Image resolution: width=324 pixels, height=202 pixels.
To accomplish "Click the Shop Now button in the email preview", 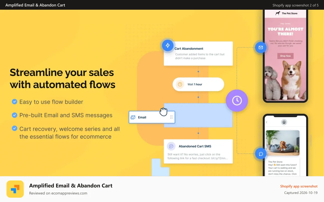I will pyautogui.click(x=285, y=56).
